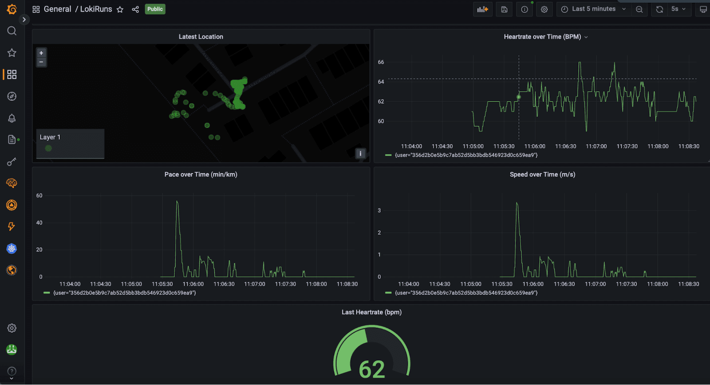The height and width of the screenshot is (385, 710).
Task: Click the Kubernetes wheel icon in sidebar
Action: [12, 249]
